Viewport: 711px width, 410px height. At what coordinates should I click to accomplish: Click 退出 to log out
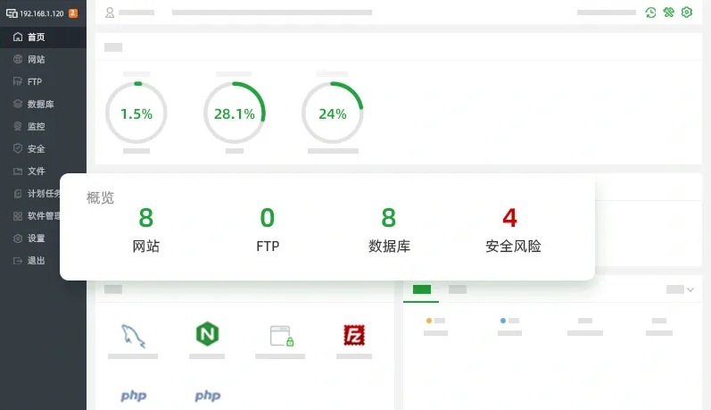tap(36, 261)
